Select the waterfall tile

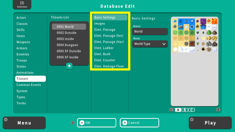click(203, 27)
